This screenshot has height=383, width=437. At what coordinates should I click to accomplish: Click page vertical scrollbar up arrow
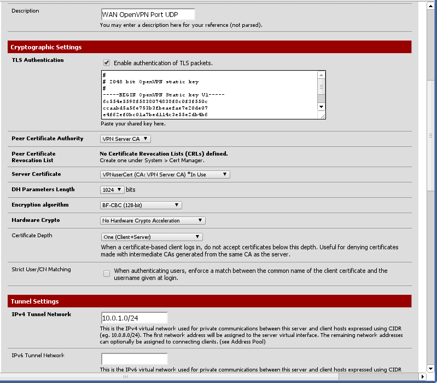430,5
